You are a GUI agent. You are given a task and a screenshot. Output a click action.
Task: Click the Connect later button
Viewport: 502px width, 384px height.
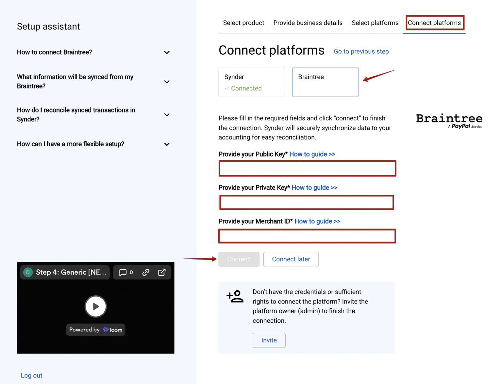(291, 259)
